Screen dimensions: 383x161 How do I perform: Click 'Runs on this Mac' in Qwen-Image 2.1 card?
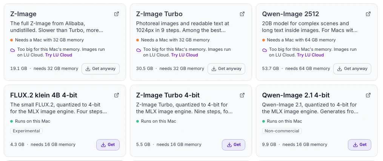pos(284,121)
